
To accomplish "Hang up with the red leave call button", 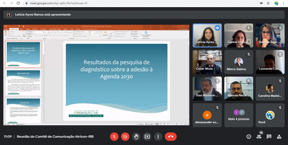I will pyautogui.click(x=171, y=136).
